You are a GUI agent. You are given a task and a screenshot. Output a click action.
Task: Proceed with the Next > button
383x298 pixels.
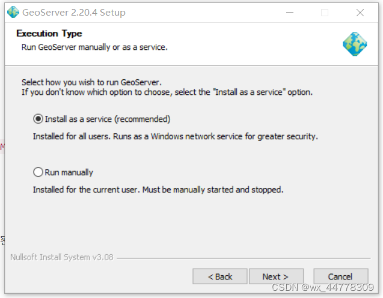276,276
